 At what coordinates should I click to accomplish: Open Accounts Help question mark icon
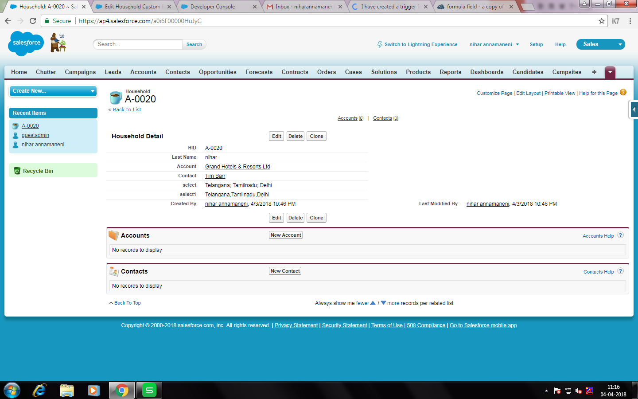pyautogui.click(x=620, y=235)
